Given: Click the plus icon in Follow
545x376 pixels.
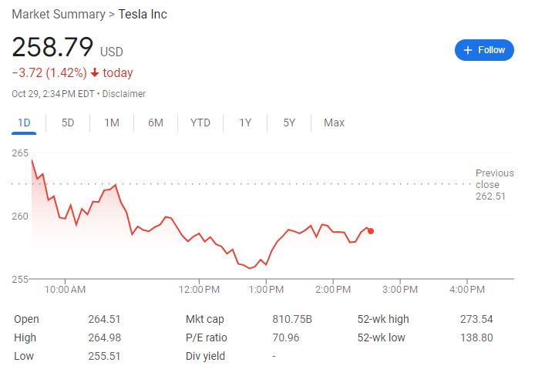Looking at the screenshot, I should (x=467, y=50).
